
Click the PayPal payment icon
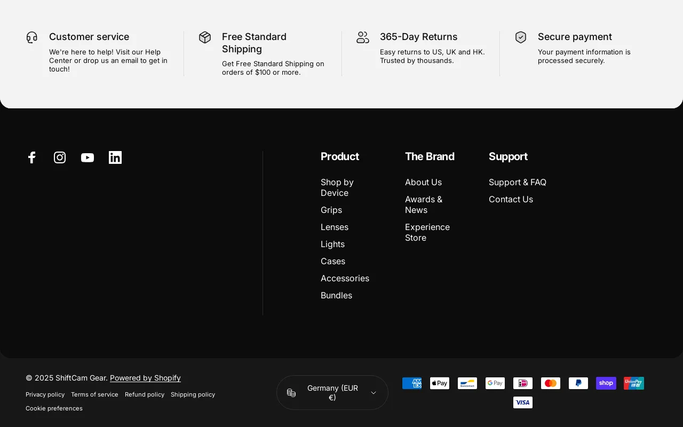tap(578, 383)
